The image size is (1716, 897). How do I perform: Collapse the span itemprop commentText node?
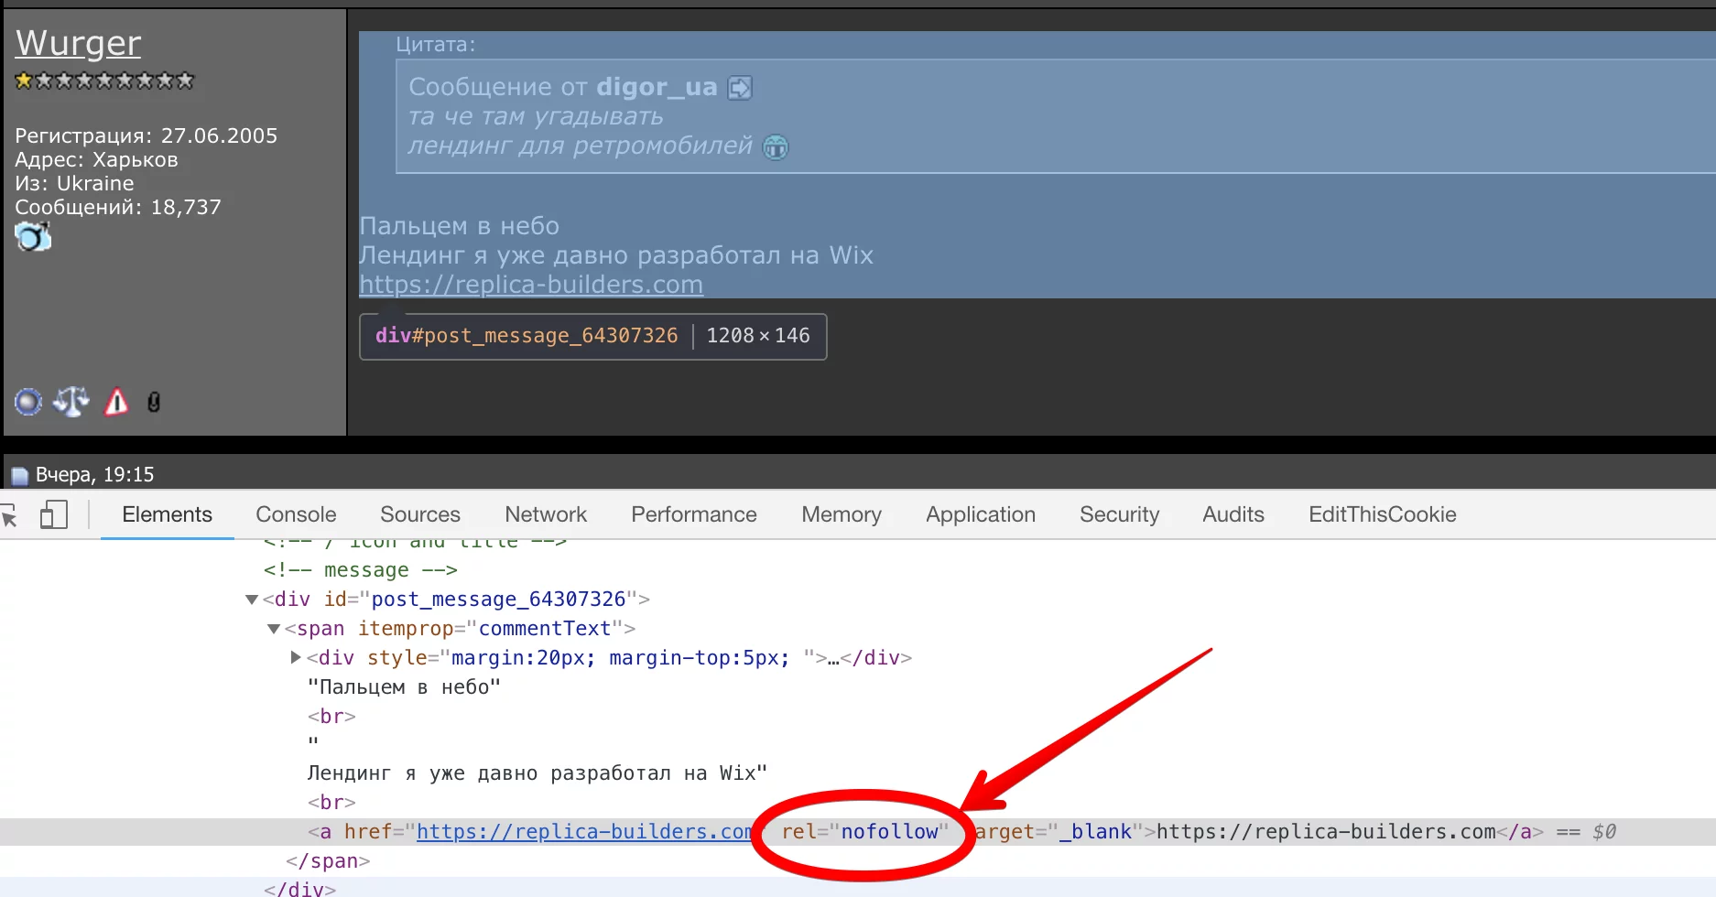[273, 629]
